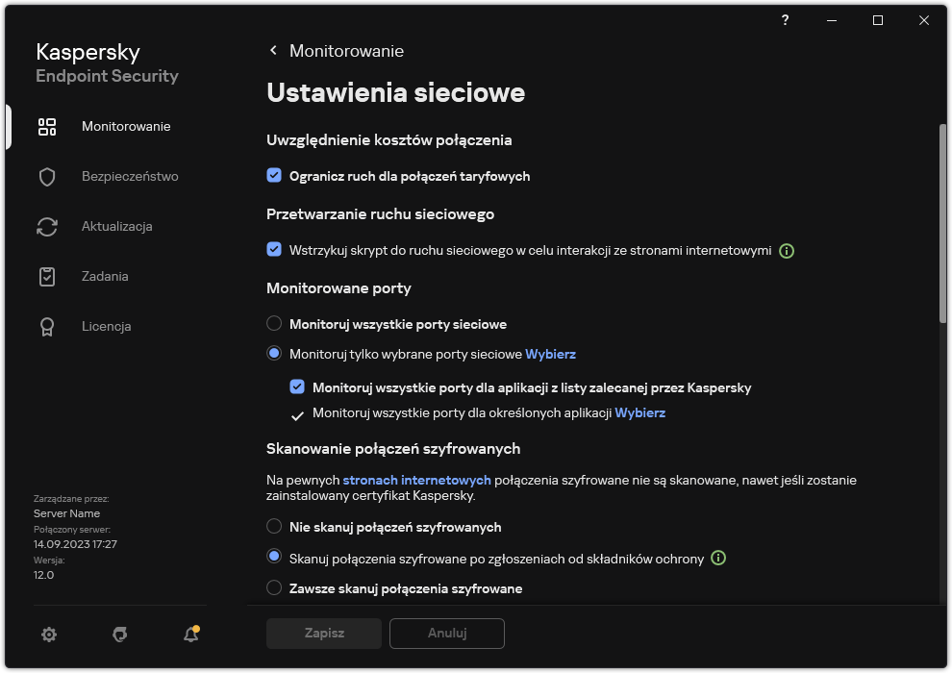Viewport: 952px width, 673px height.
Task: Open notifications via the bell icon
Action: tap(190, 635)
